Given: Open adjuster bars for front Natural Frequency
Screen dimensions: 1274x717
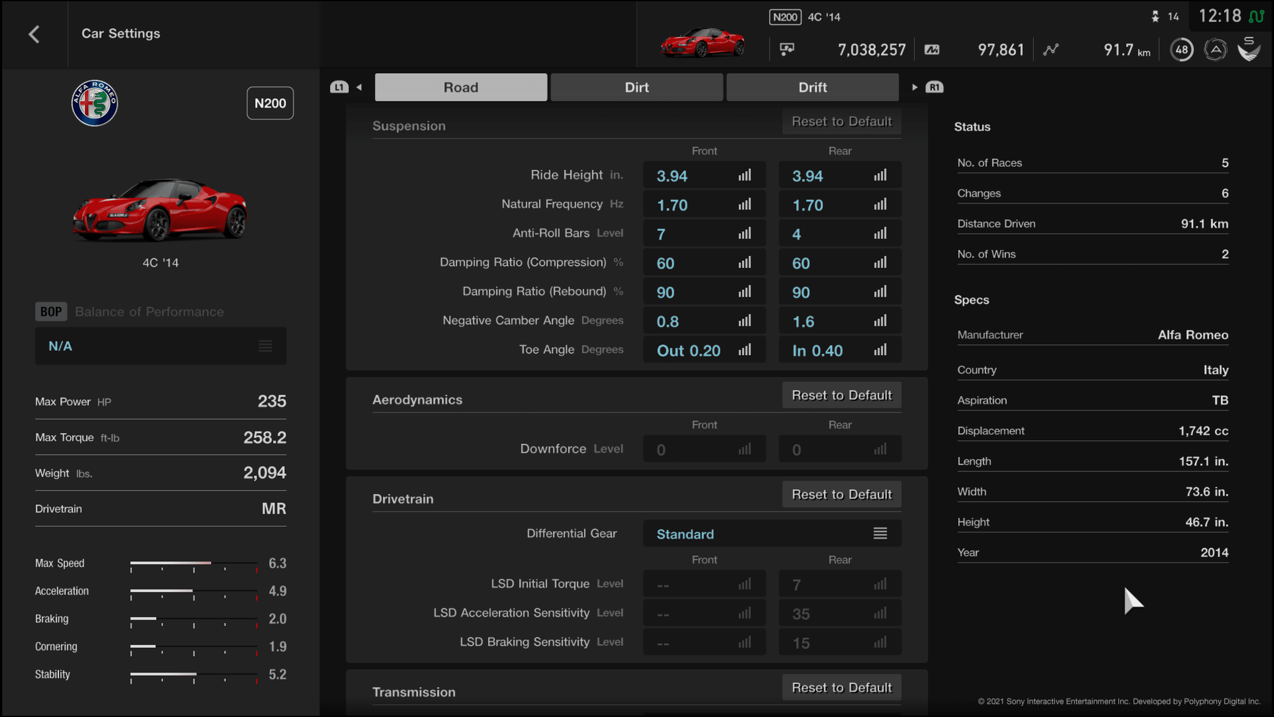Looking at the screenshot, I should (745, 204).
